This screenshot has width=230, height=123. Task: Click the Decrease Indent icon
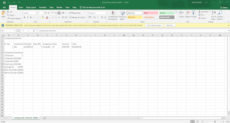click(63, 17)
